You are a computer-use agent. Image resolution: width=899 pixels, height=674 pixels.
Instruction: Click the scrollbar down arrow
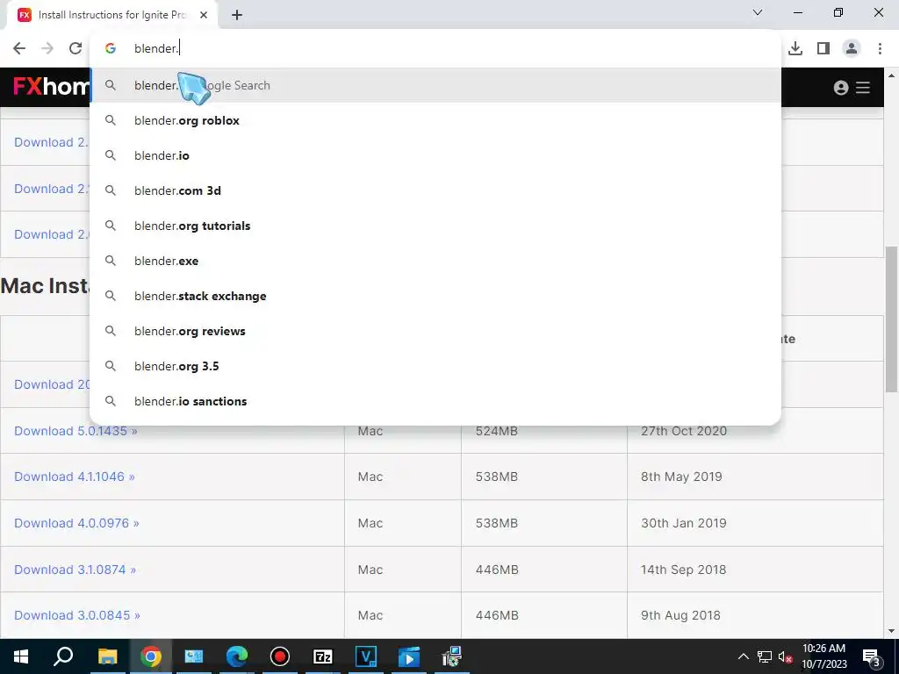tap(892, 632)
